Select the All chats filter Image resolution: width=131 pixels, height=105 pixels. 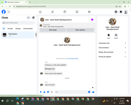pos(4,29)
